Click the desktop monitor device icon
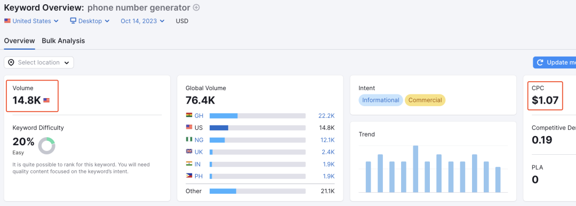This screenshot has height=206, width=576. click(73, 21)
